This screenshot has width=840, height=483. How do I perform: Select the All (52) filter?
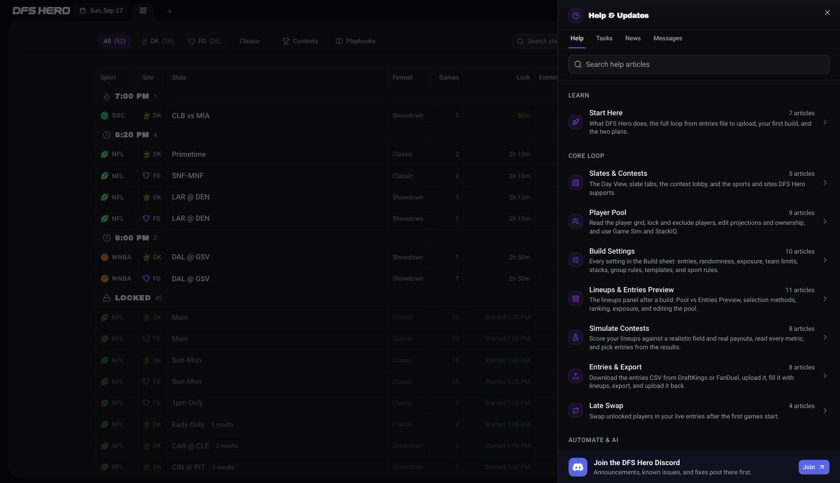coord(114,41)
